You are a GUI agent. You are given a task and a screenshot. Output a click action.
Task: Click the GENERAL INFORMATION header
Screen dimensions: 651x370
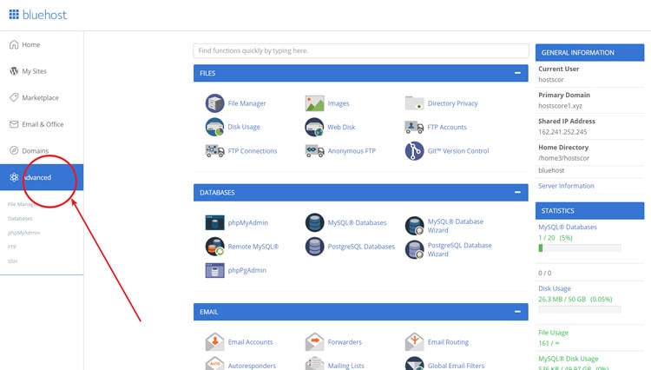click(x=589, y=53)
